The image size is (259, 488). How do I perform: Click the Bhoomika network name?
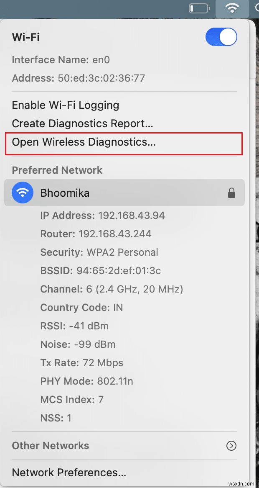(65, 193)
